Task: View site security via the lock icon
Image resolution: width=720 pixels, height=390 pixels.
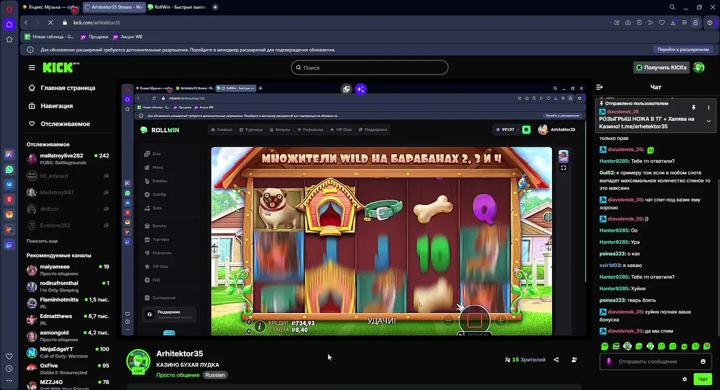Action: pos(65,23)
